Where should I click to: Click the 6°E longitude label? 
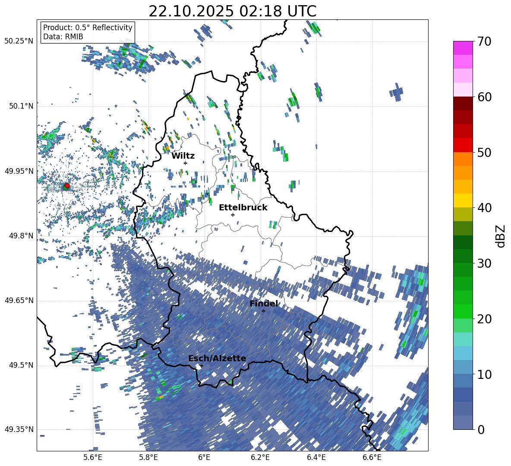[204, 457]
